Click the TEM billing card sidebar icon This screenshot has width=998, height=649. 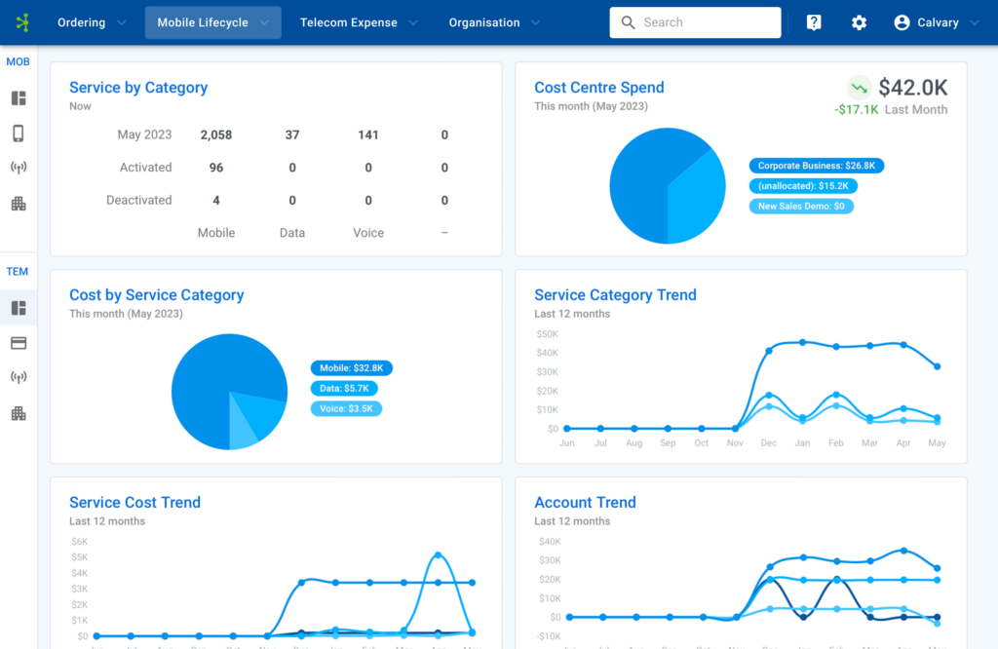coord(18,342)
